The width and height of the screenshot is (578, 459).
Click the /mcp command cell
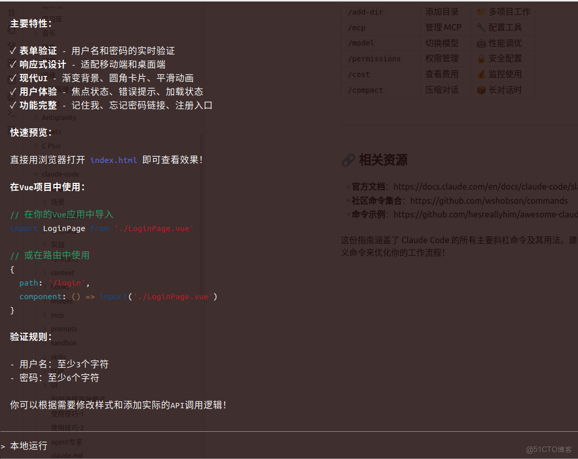[381, 28]
